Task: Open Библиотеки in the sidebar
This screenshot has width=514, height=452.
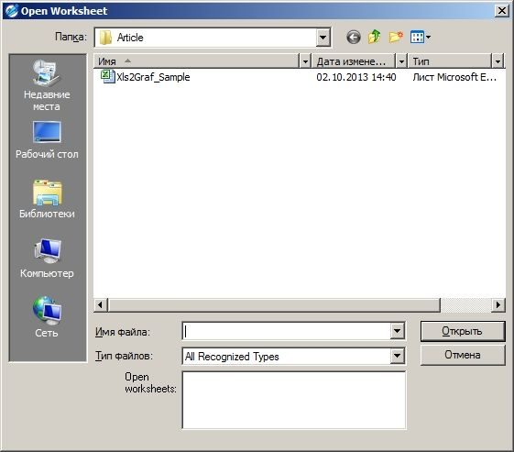Action: 47,199
